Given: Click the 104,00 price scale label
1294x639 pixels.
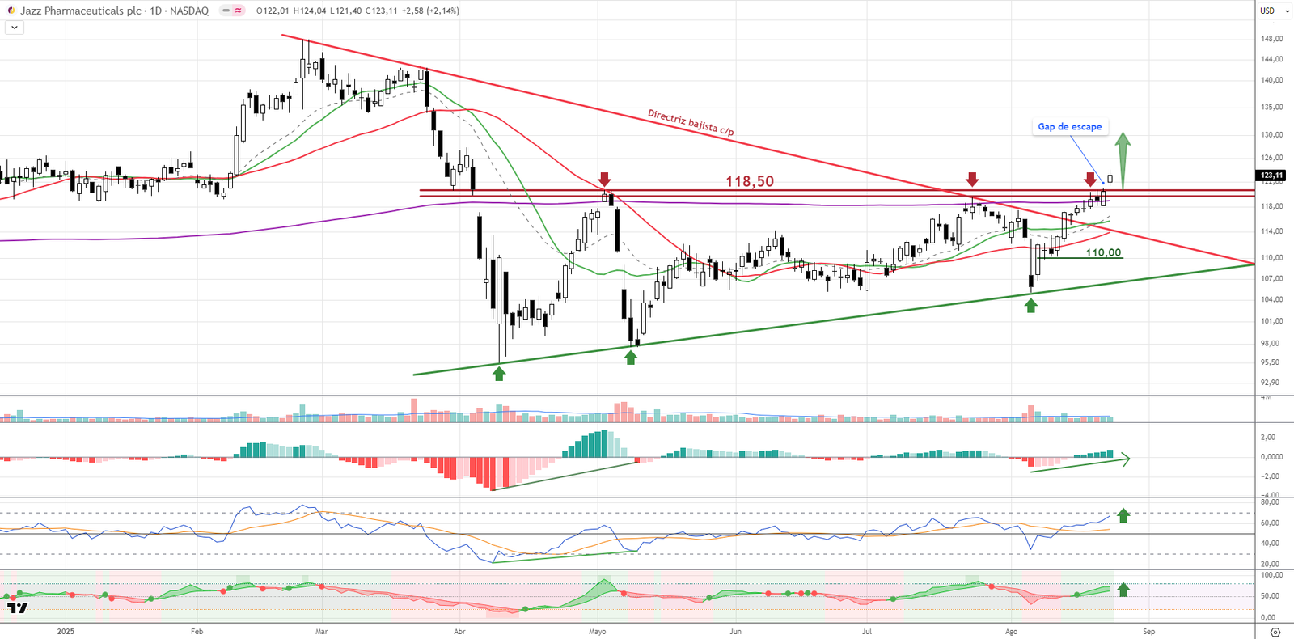Looking at the screenshot, I should click(x=1271, y=299).
